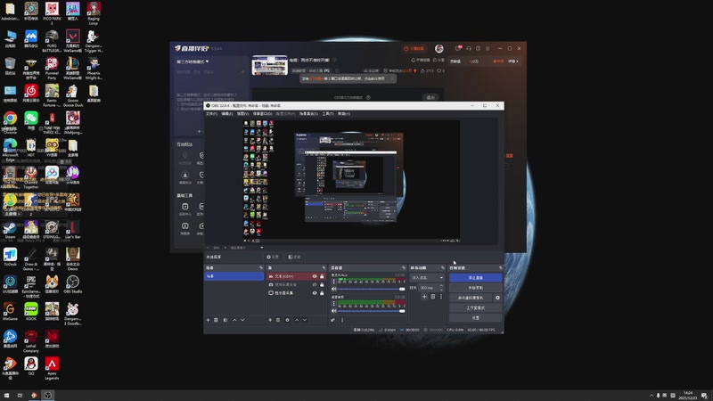Click the blue Stop Streaming button
This screenshot has width=713, height=401.
(475, 277)
